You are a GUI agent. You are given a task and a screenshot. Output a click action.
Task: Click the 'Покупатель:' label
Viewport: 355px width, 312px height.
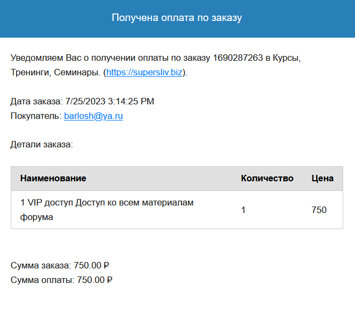click(x=36, y=116)
